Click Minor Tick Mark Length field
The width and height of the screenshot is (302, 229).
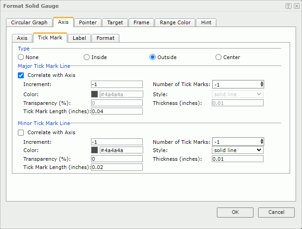pos(117,167)
